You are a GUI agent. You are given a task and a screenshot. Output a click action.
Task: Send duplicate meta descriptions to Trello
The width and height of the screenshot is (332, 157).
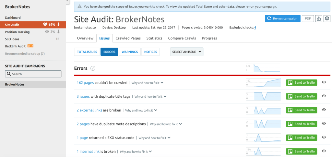[302, 124]
